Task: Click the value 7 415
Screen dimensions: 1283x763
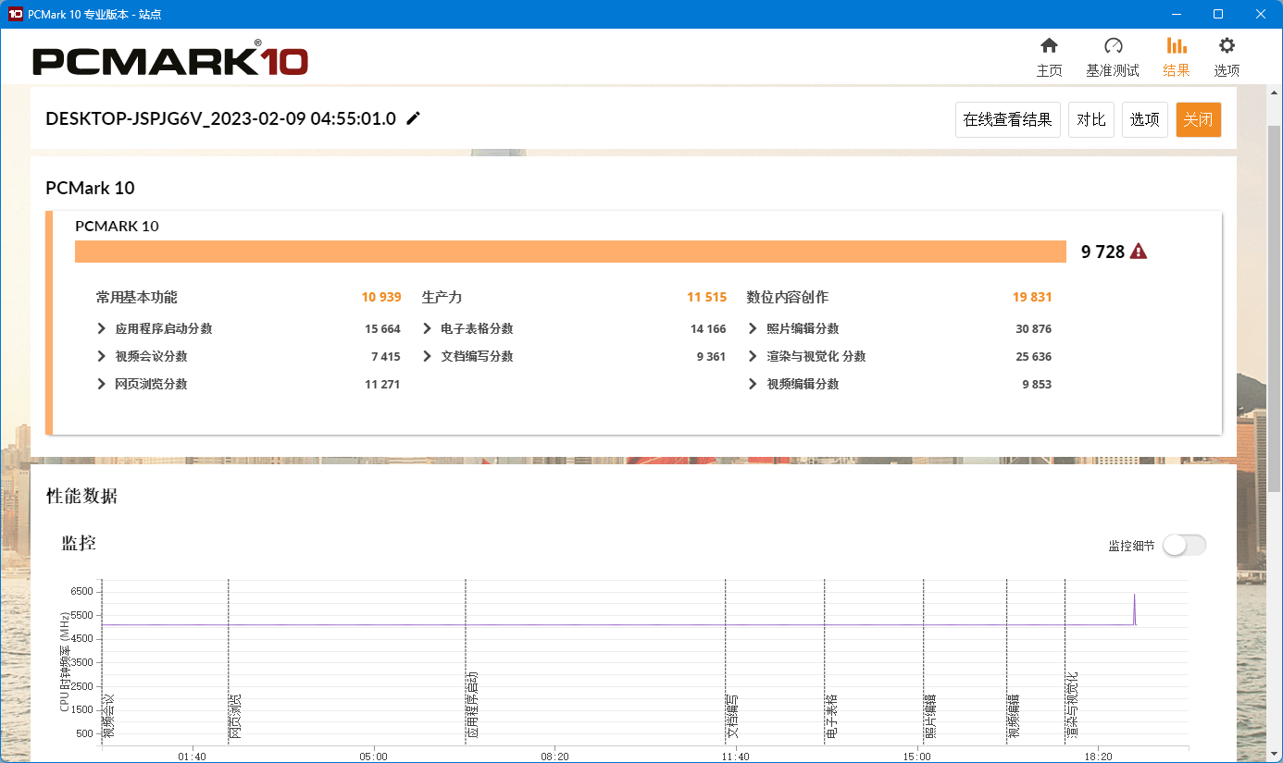Action: coord(385,357)
